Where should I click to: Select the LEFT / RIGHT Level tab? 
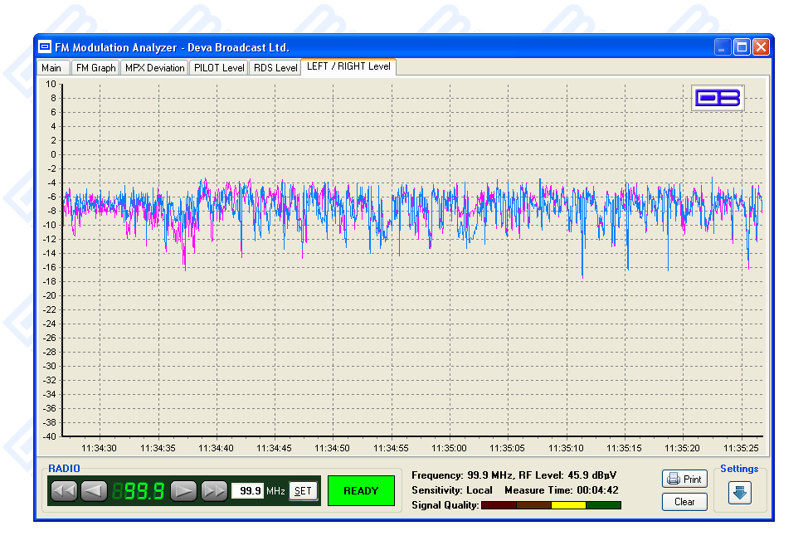point(348,66)
